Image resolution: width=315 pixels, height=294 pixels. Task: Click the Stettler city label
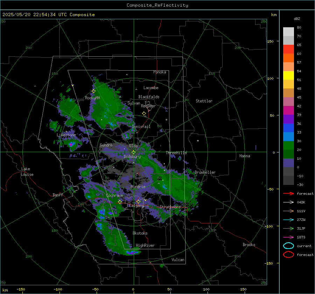click(204, 101)
